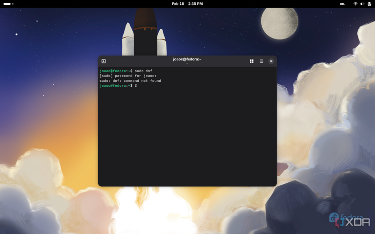Click the volume speaker icon
Image resolution: width=375 pixels, height=234 pixels.
point(362,4)
